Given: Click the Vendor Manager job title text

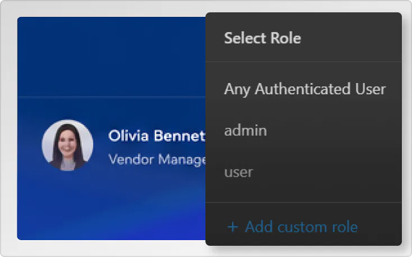Looking at the screenshot, I should (157, 159).
